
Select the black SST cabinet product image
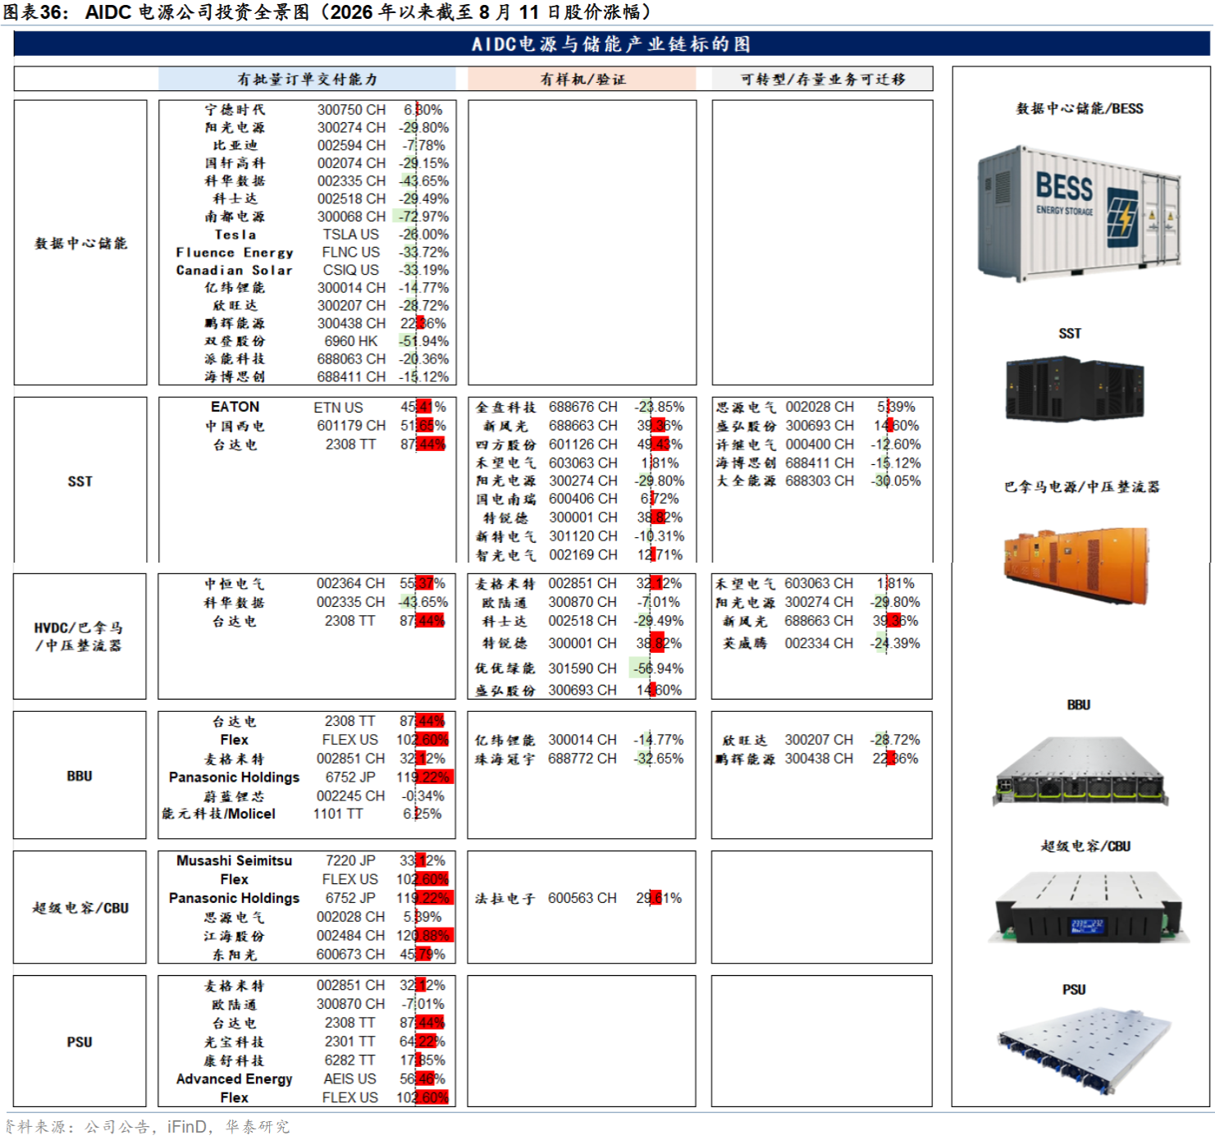(x=1075, y=389)
